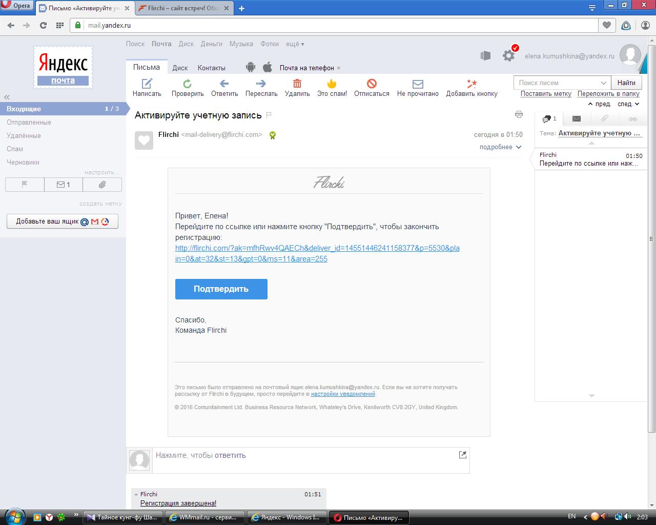The image size is (656, 525).
Task: Select the thread envelope tab
Action: pos(577,119)
